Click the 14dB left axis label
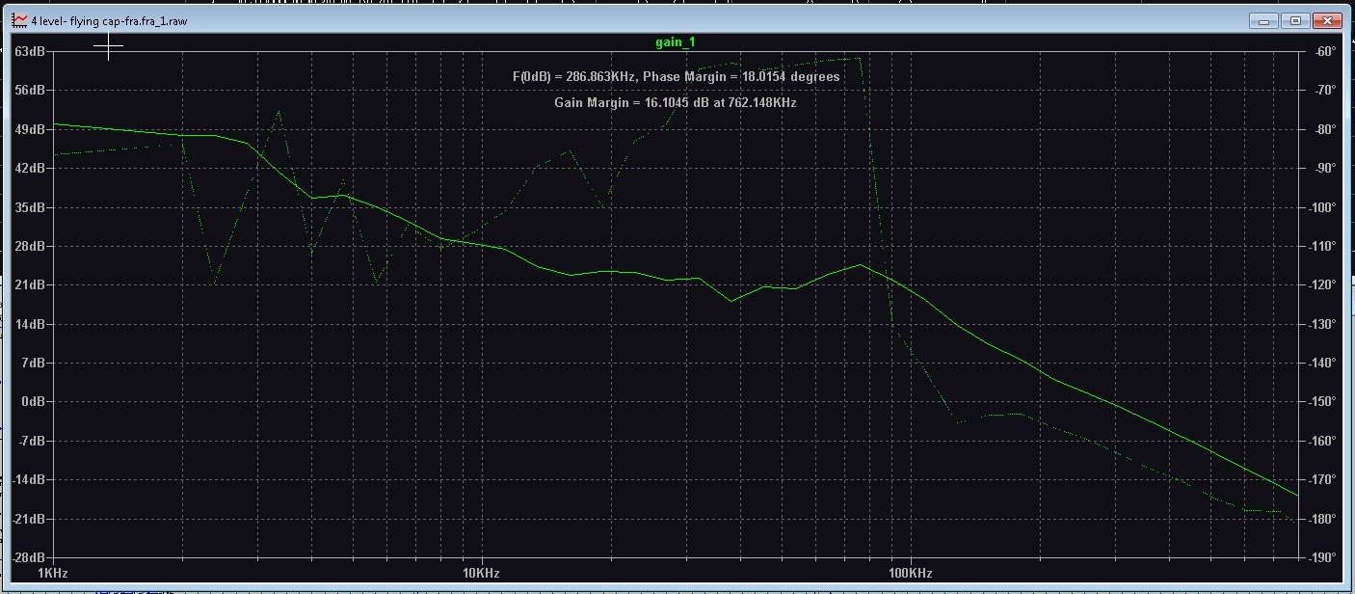 point(30,324)
